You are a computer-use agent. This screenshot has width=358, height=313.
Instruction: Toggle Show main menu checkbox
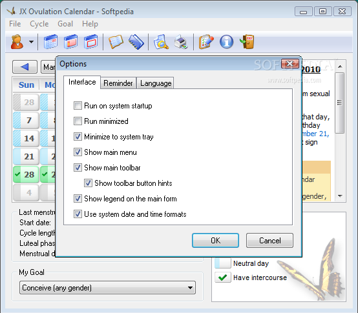[x=78, y=152]
